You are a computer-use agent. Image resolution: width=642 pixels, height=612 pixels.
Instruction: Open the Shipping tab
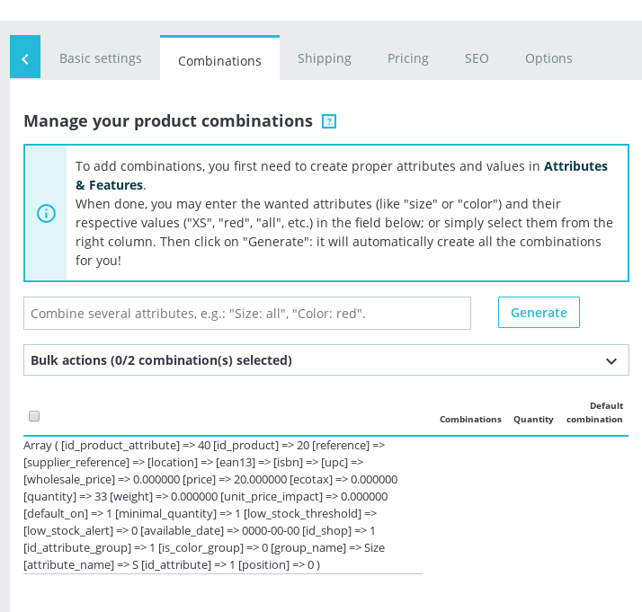(x=325, y=58)
